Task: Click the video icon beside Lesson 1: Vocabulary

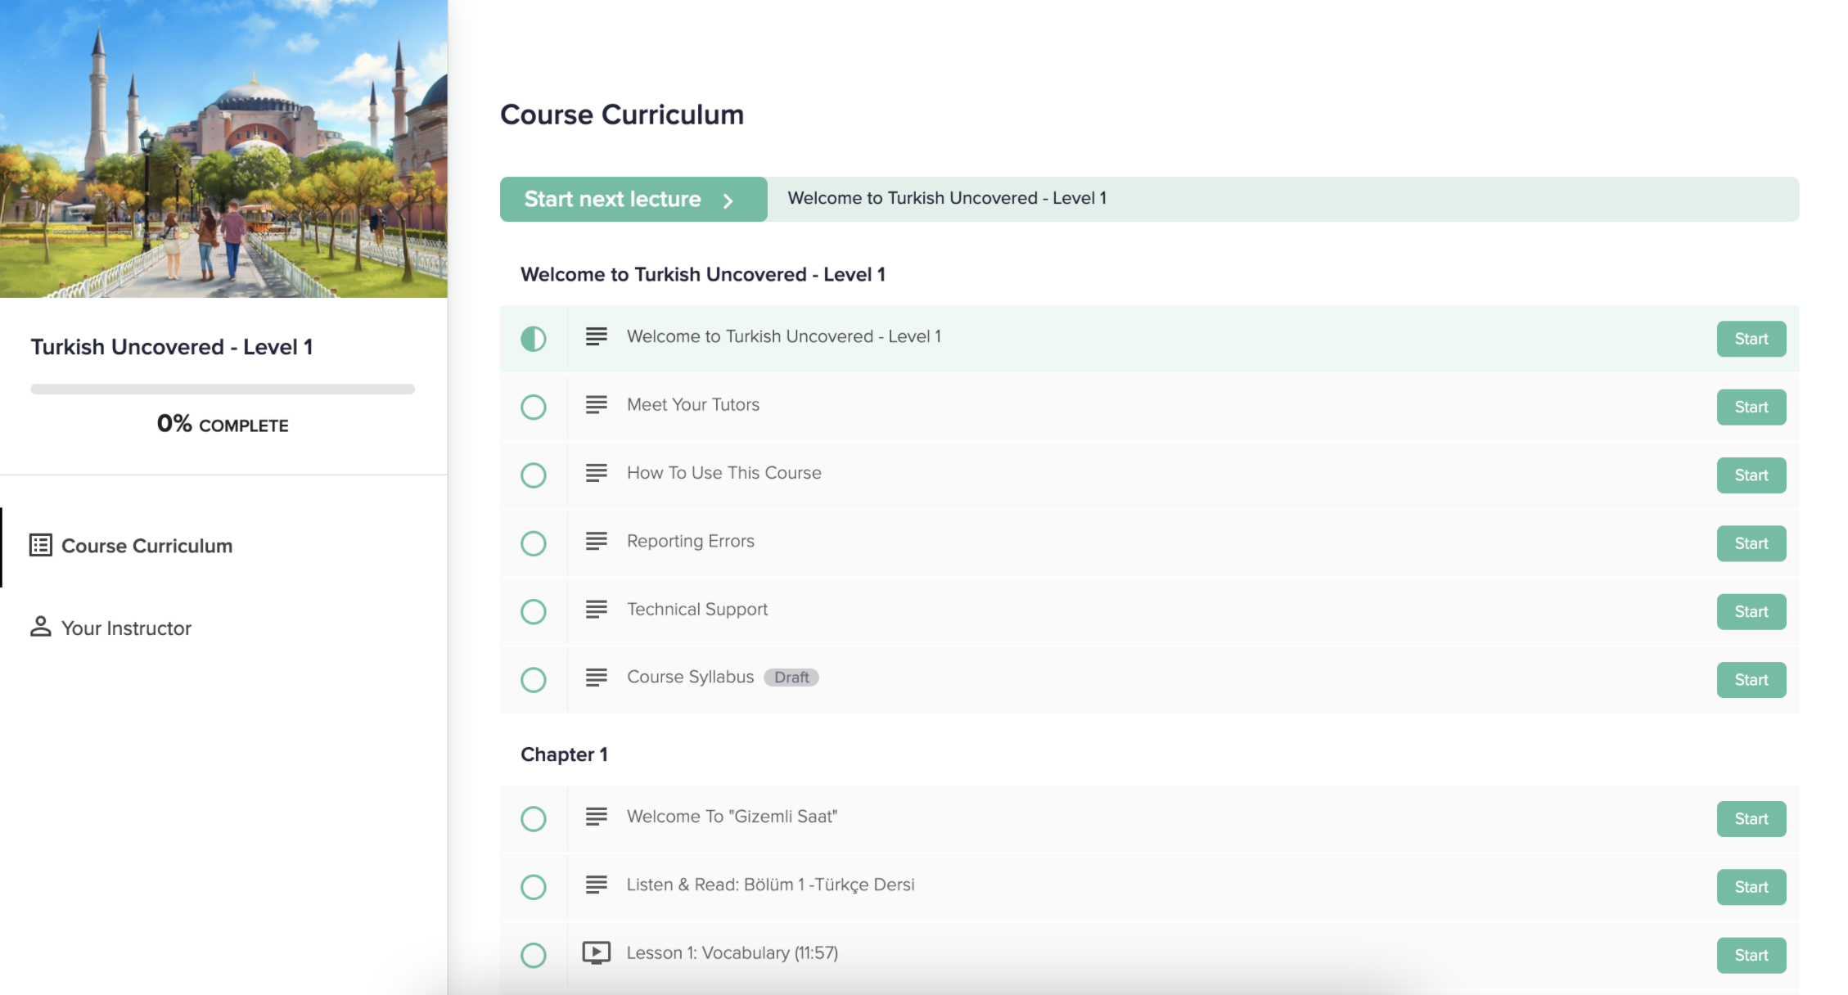Action: tap(596, 952)
